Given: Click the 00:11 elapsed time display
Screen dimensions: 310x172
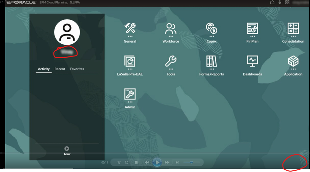Looking at the screenshot, I should (105, 162).
